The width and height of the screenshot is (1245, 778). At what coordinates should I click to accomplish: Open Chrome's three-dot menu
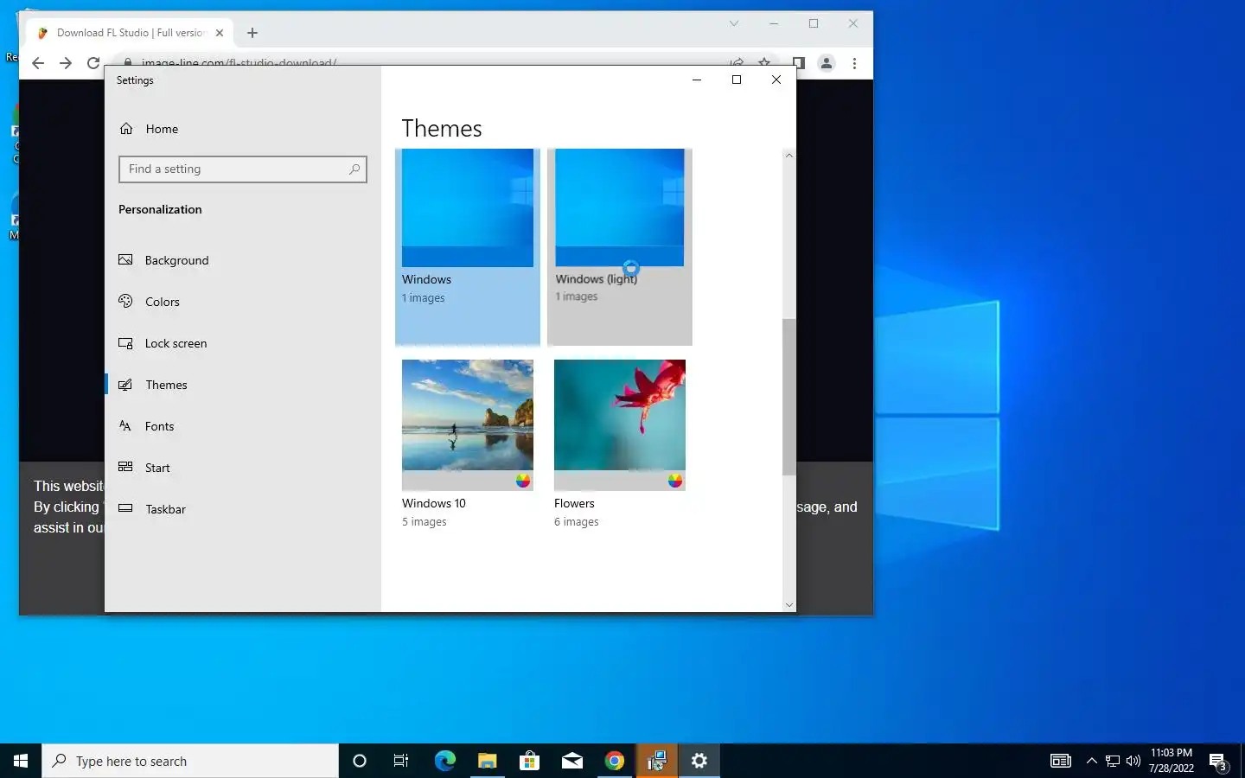854,63
